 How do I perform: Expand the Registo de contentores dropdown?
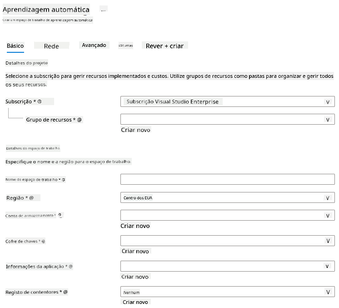click(228, 292)
